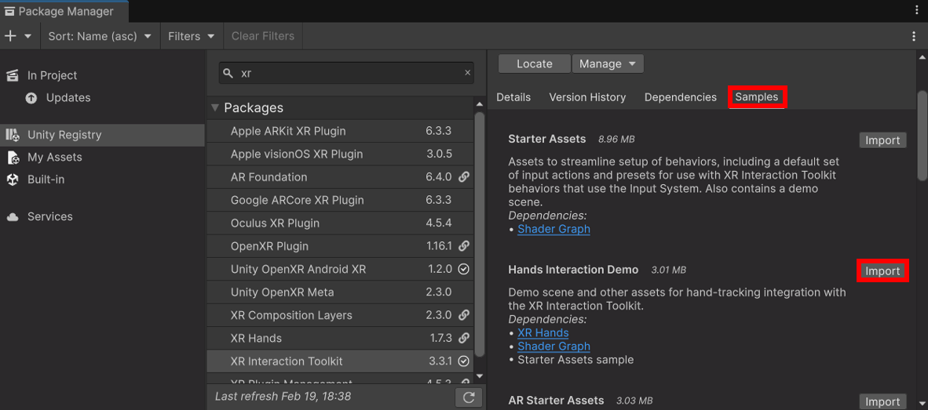Viewport: 928px width, 410px height.
Task: Switch to the Details tab
Action: (x=513, y=97)
